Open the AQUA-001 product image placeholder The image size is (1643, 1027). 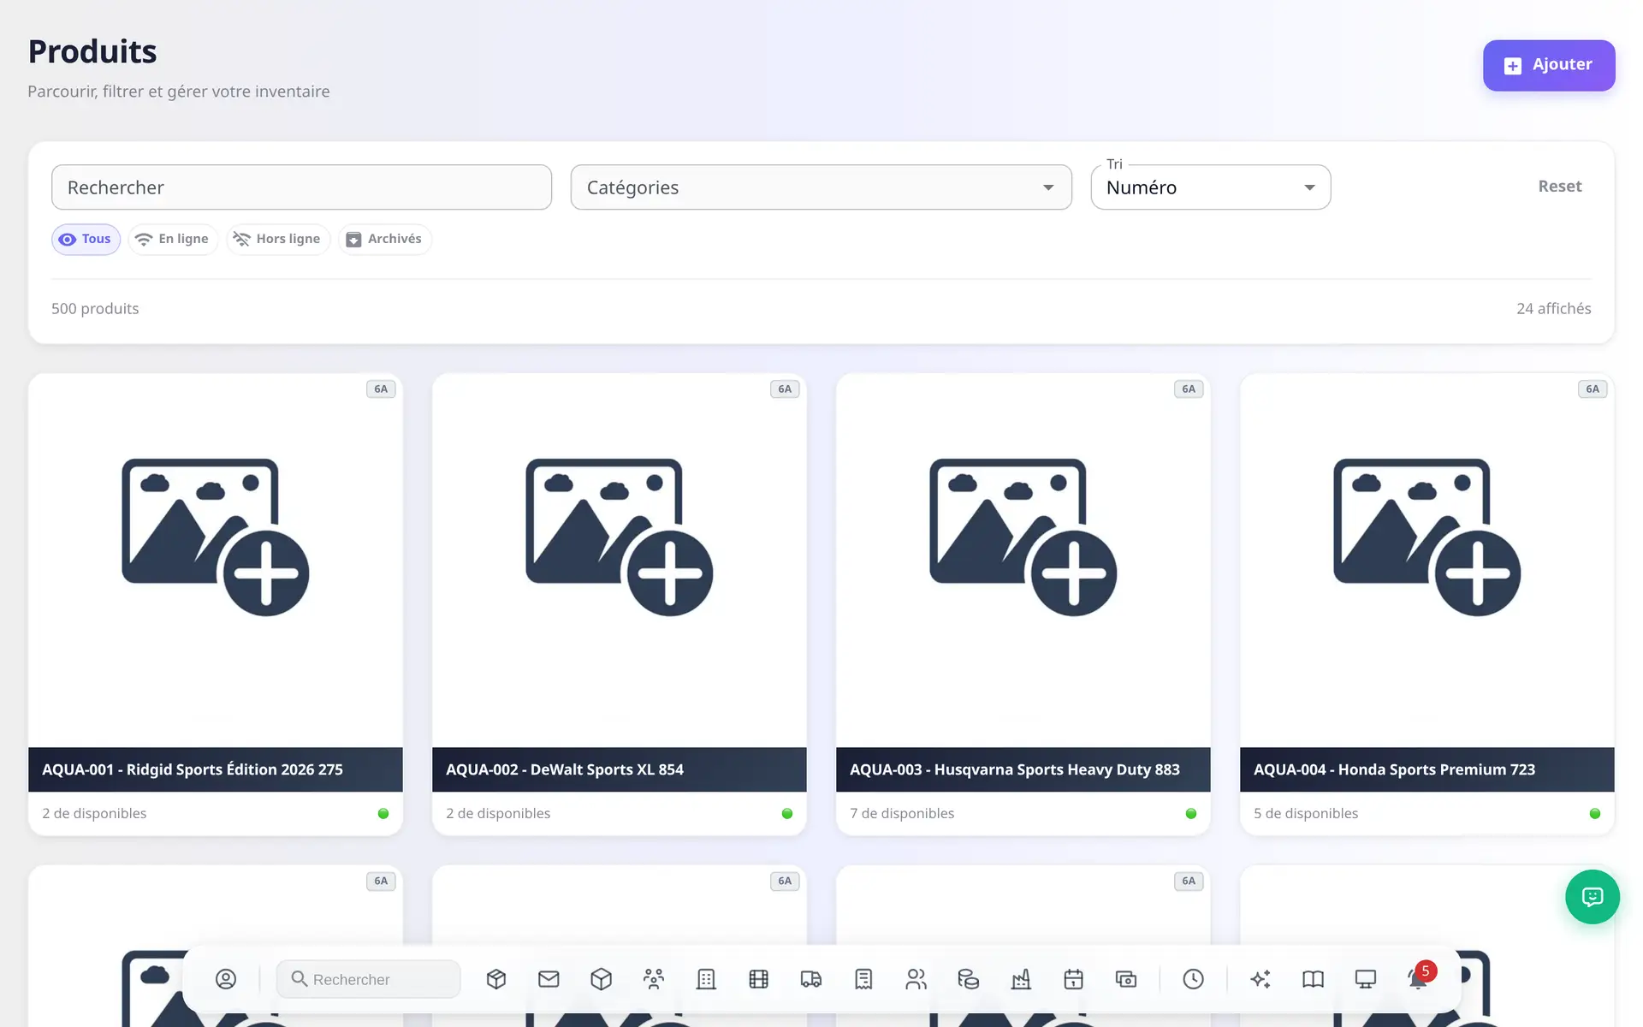(216, 537)
